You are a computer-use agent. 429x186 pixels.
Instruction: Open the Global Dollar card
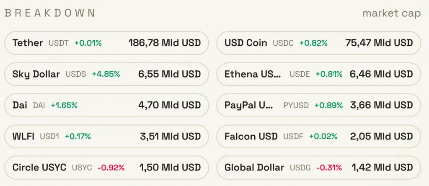[254, 168]
